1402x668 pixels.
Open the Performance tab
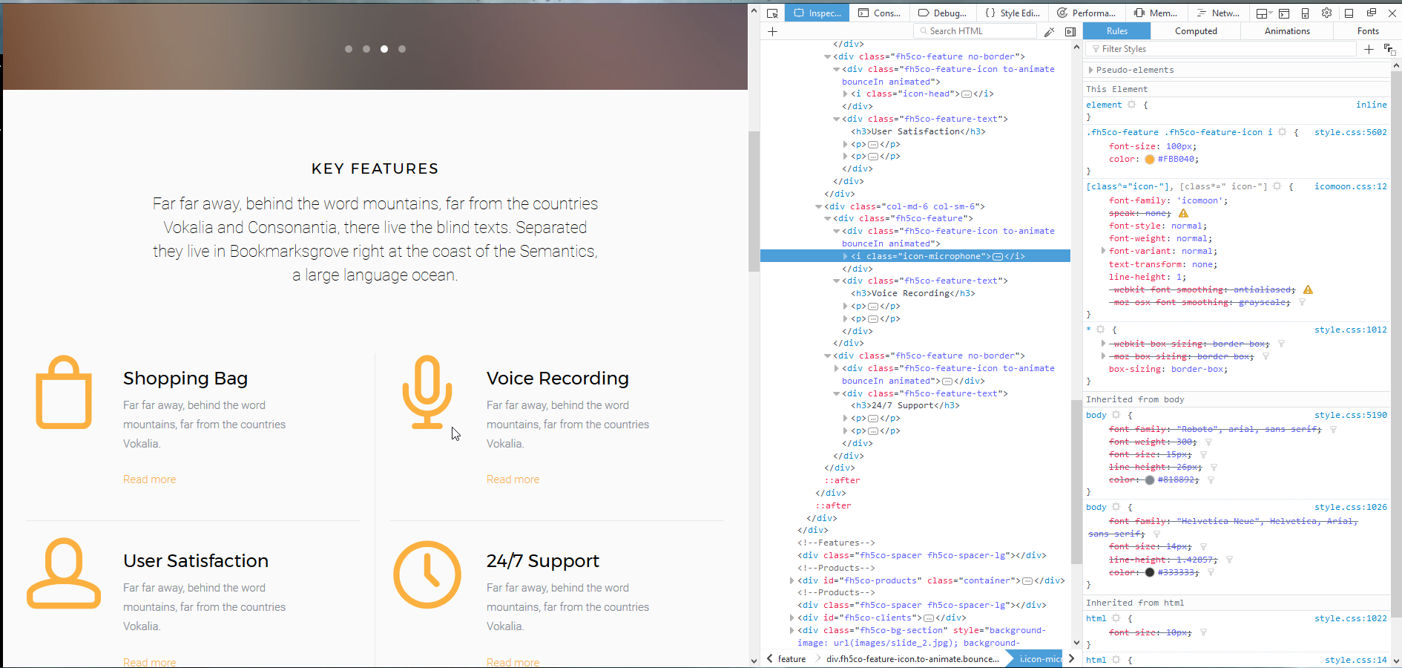pos(1086,13)
